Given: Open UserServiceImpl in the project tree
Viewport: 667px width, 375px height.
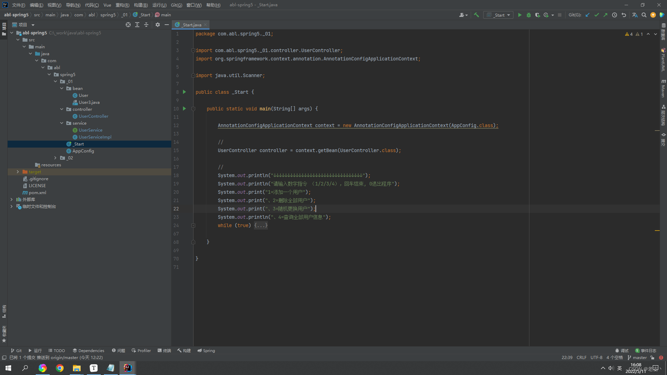Looking at the screenshot, I should (95, 137).
